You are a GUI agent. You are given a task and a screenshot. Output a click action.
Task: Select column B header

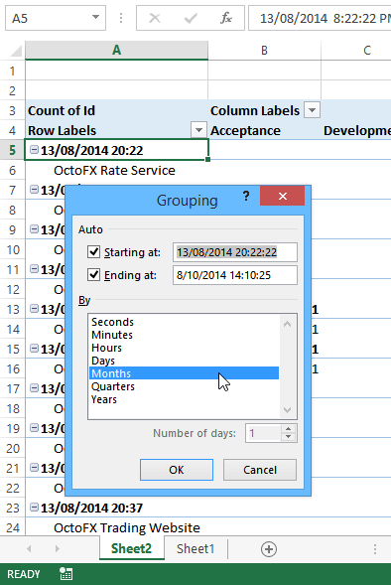coord(264,50)
